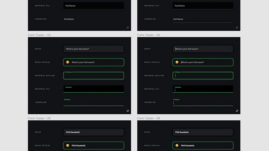This screenshot has height=151, width=269.
Task: Click the top-left Material Fill Full Name field
Action: (94, 5)
